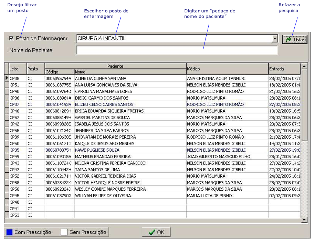Select patient CAROLINA MAGALHAES LOPES
This screenshot has height=243, width=315.
tap(104, 92)
